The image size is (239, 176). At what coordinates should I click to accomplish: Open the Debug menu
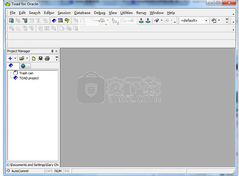(100, 13)
